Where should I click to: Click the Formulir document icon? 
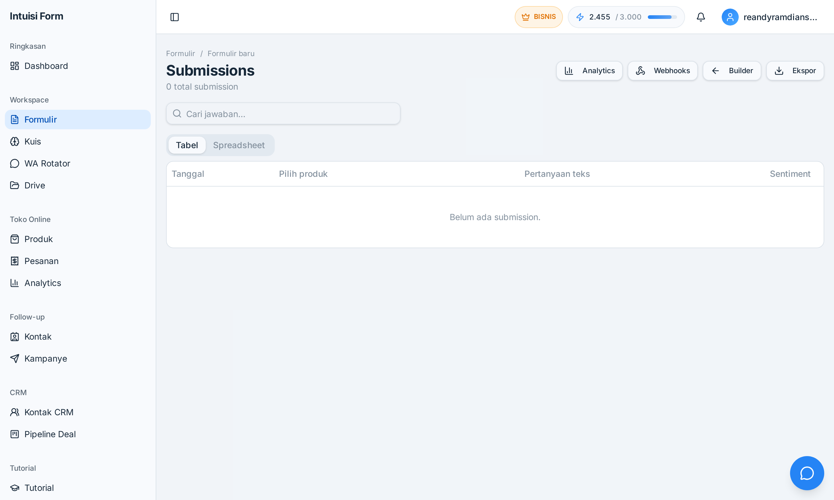tap(15, 119)
